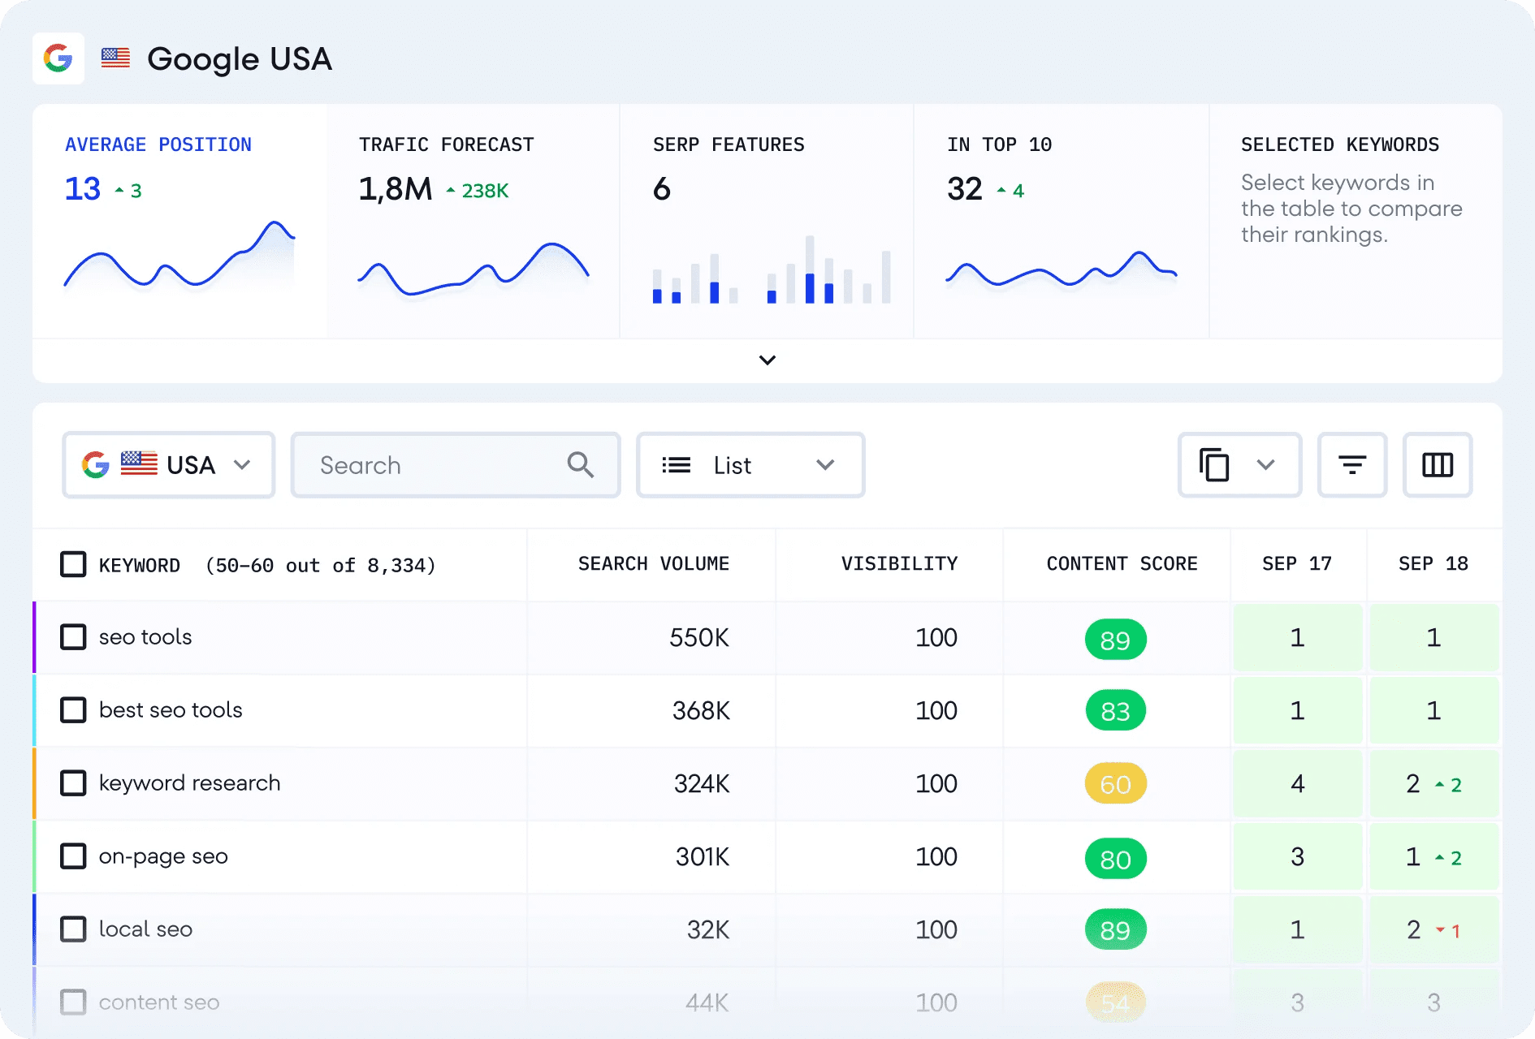Click the magnifying glass search icon
Viewport: 1535px width, 1039px height.
580,465
